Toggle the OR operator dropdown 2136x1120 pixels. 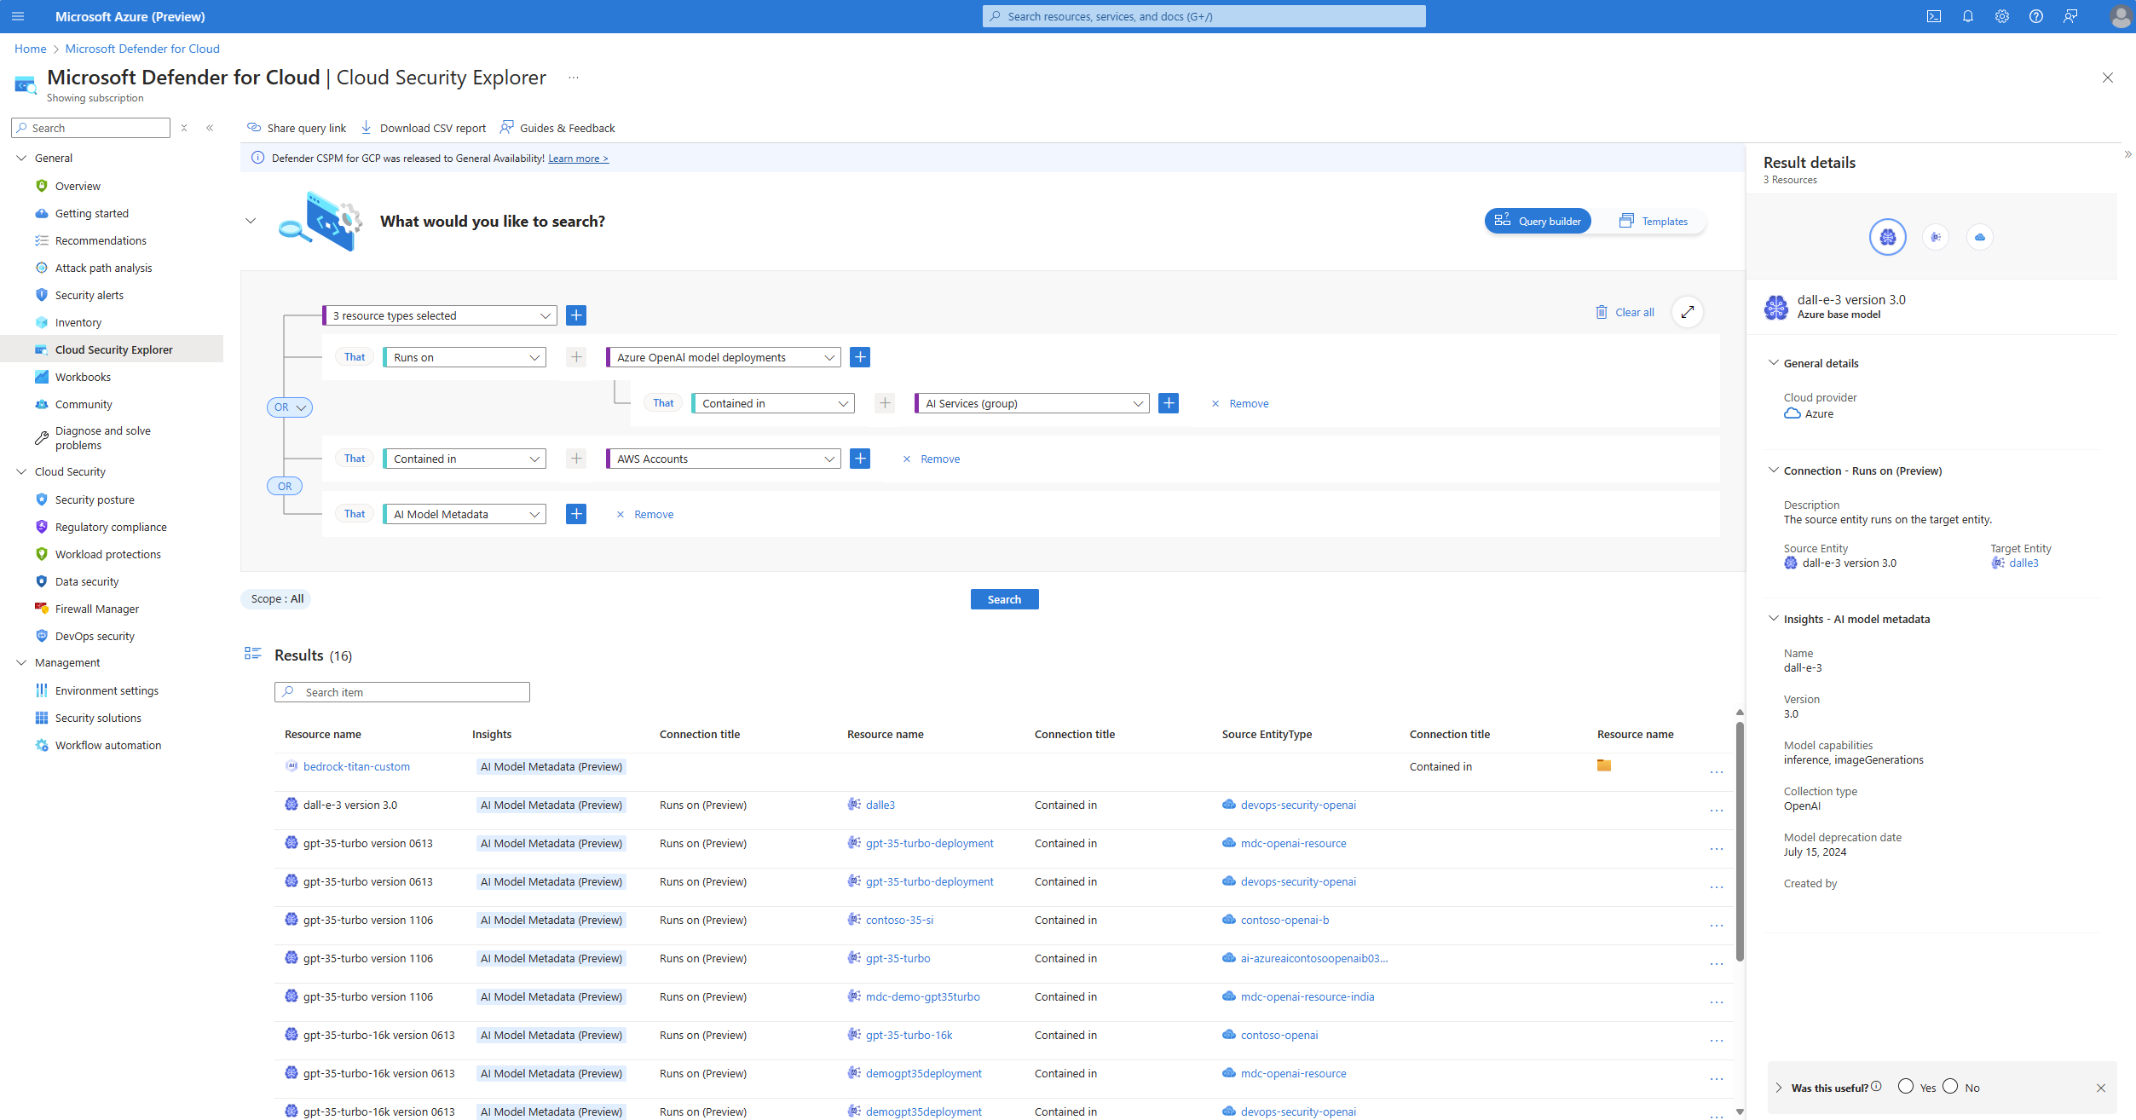289,407
